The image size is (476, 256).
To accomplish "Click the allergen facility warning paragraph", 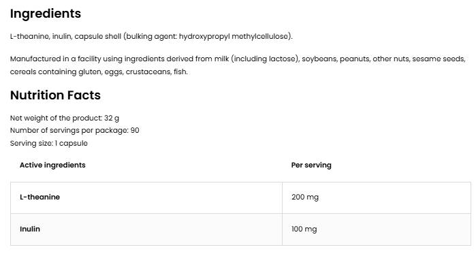I will [x=238, y=65].
